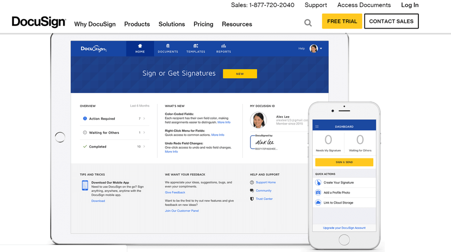Expand the Completed row chevron
Viewport: 451px width, 252px height.
(144, 146)
